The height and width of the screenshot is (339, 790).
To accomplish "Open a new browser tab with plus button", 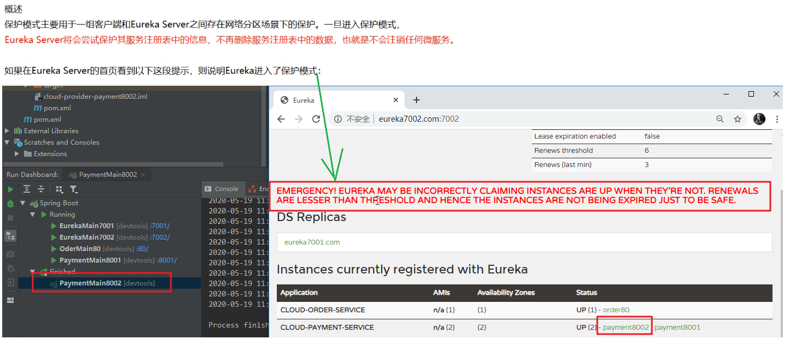I will pos(417,100).
